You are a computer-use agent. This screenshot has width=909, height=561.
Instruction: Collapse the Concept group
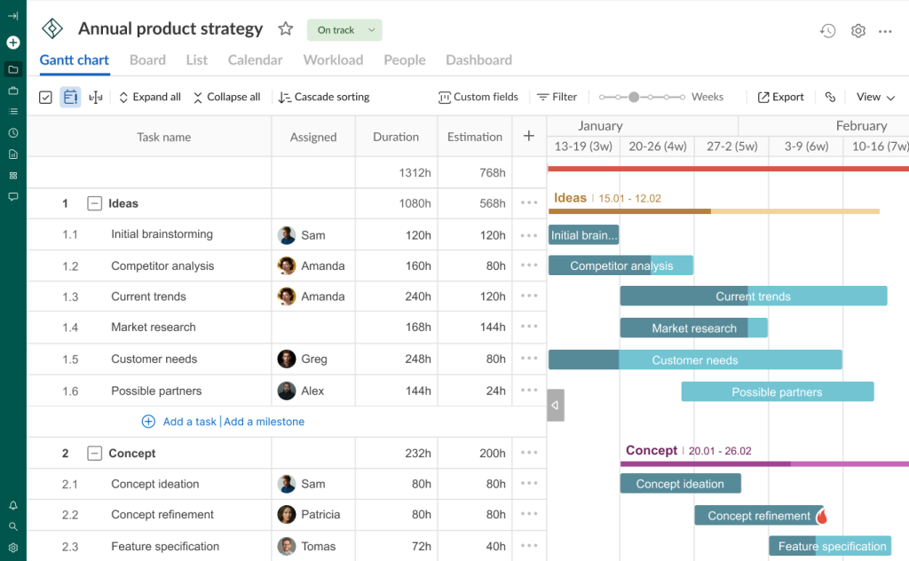click(94, 454)
